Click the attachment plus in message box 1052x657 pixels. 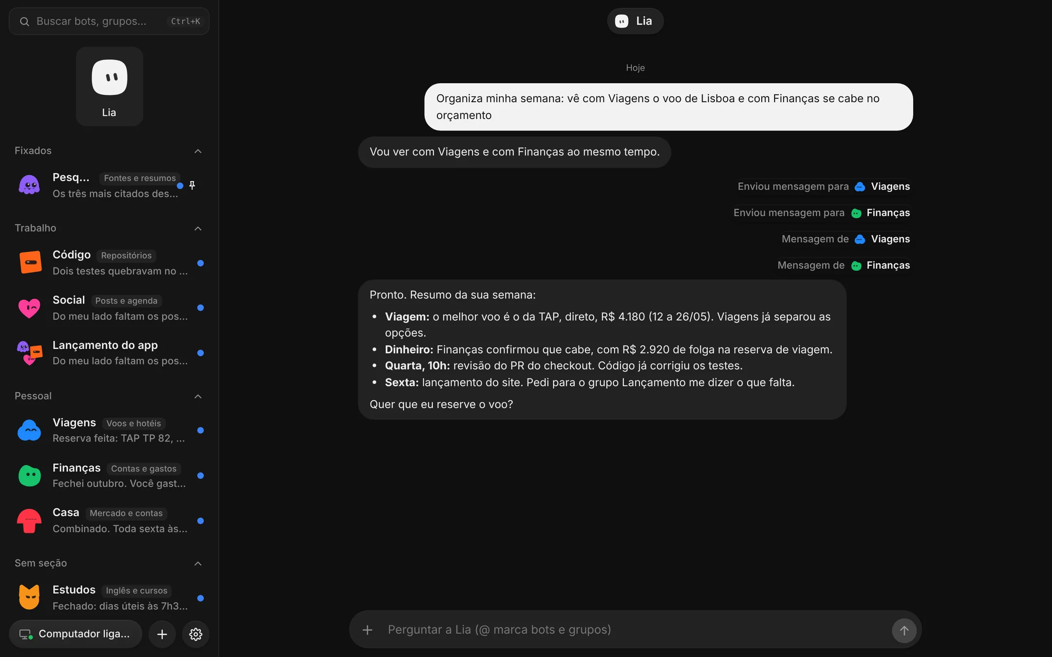pyautogui.click(x=368, y=630)
